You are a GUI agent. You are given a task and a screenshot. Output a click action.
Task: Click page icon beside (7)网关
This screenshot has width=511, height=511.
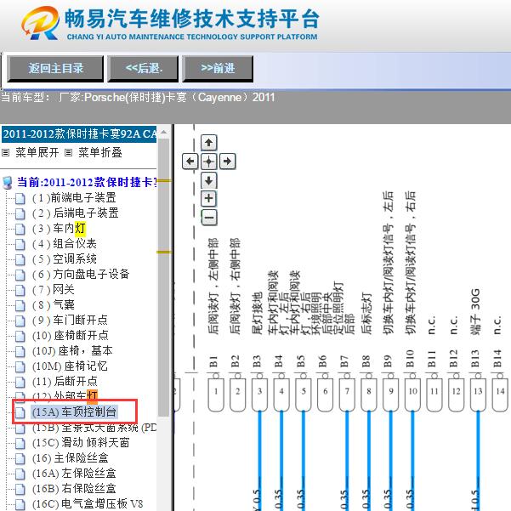(x=20, y=291)
